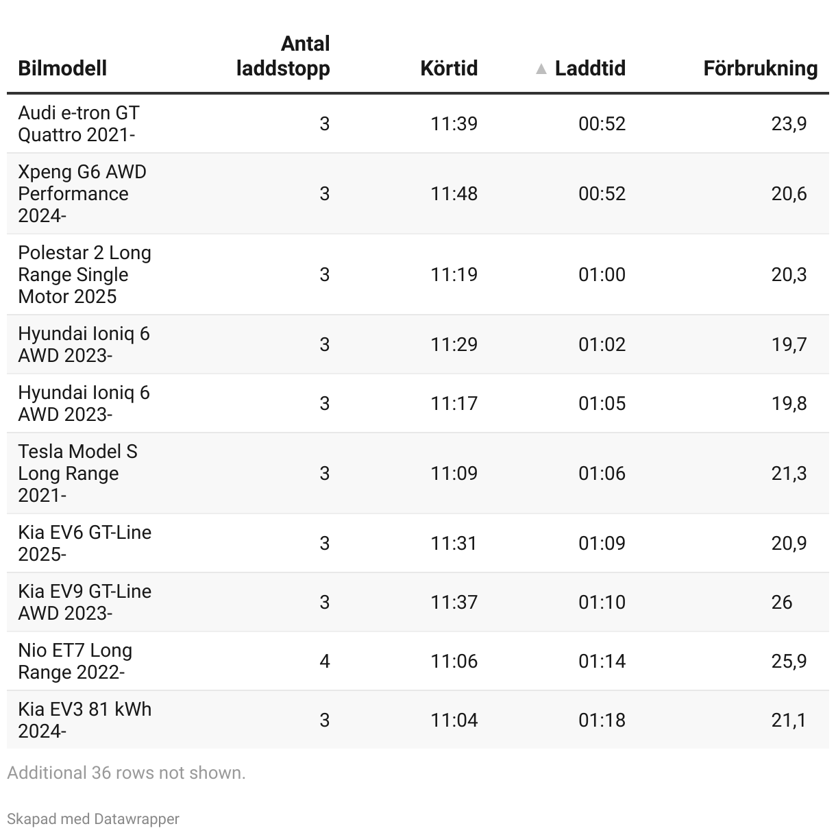The image size is (836, 835).
Task: Click the 23,9 Förbrukning value
Action: [789, 123]
